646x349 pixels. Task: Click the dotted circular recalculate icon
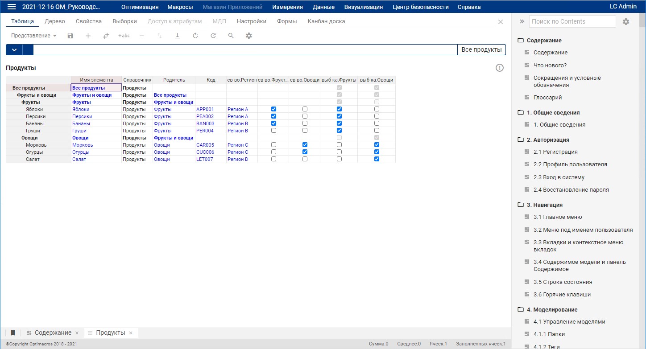195,36
